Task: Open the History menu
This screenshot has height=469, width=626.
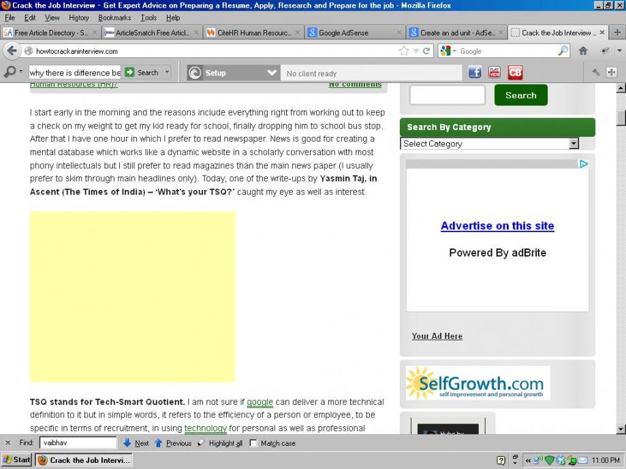Action: 78,18
